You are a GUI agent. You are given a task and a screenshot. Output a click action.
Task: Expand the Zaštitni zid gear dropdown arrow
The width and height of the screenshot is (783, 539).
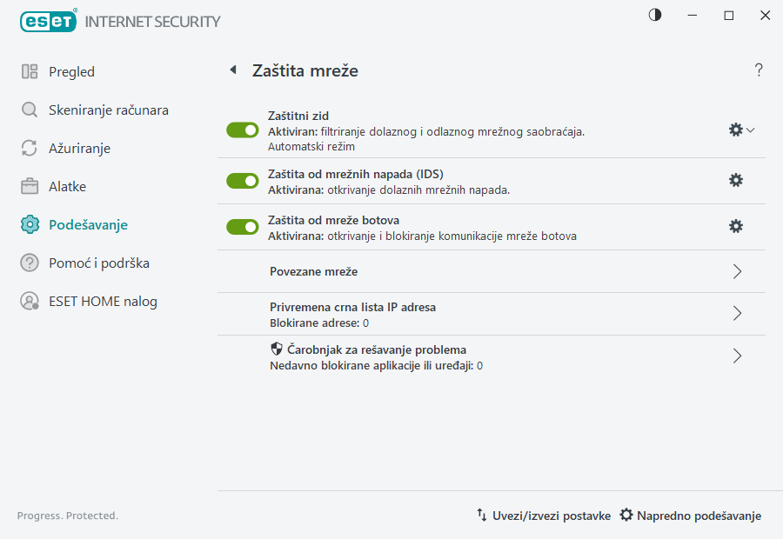click(750, 129)
